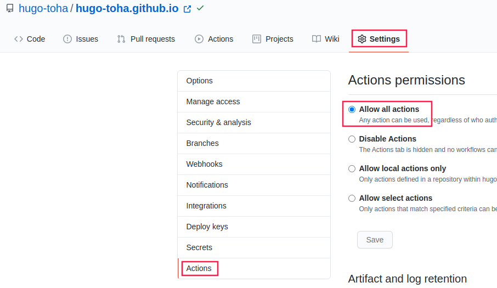The width and height of the screenshot is (497, 288).
Task: Click the green checkmark status icon
Action: point(200,8)
